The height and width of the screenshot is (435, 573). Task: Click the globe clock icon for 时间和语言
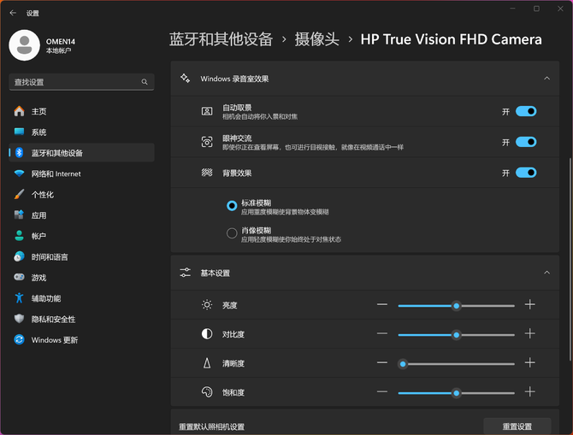click(19, 256)
